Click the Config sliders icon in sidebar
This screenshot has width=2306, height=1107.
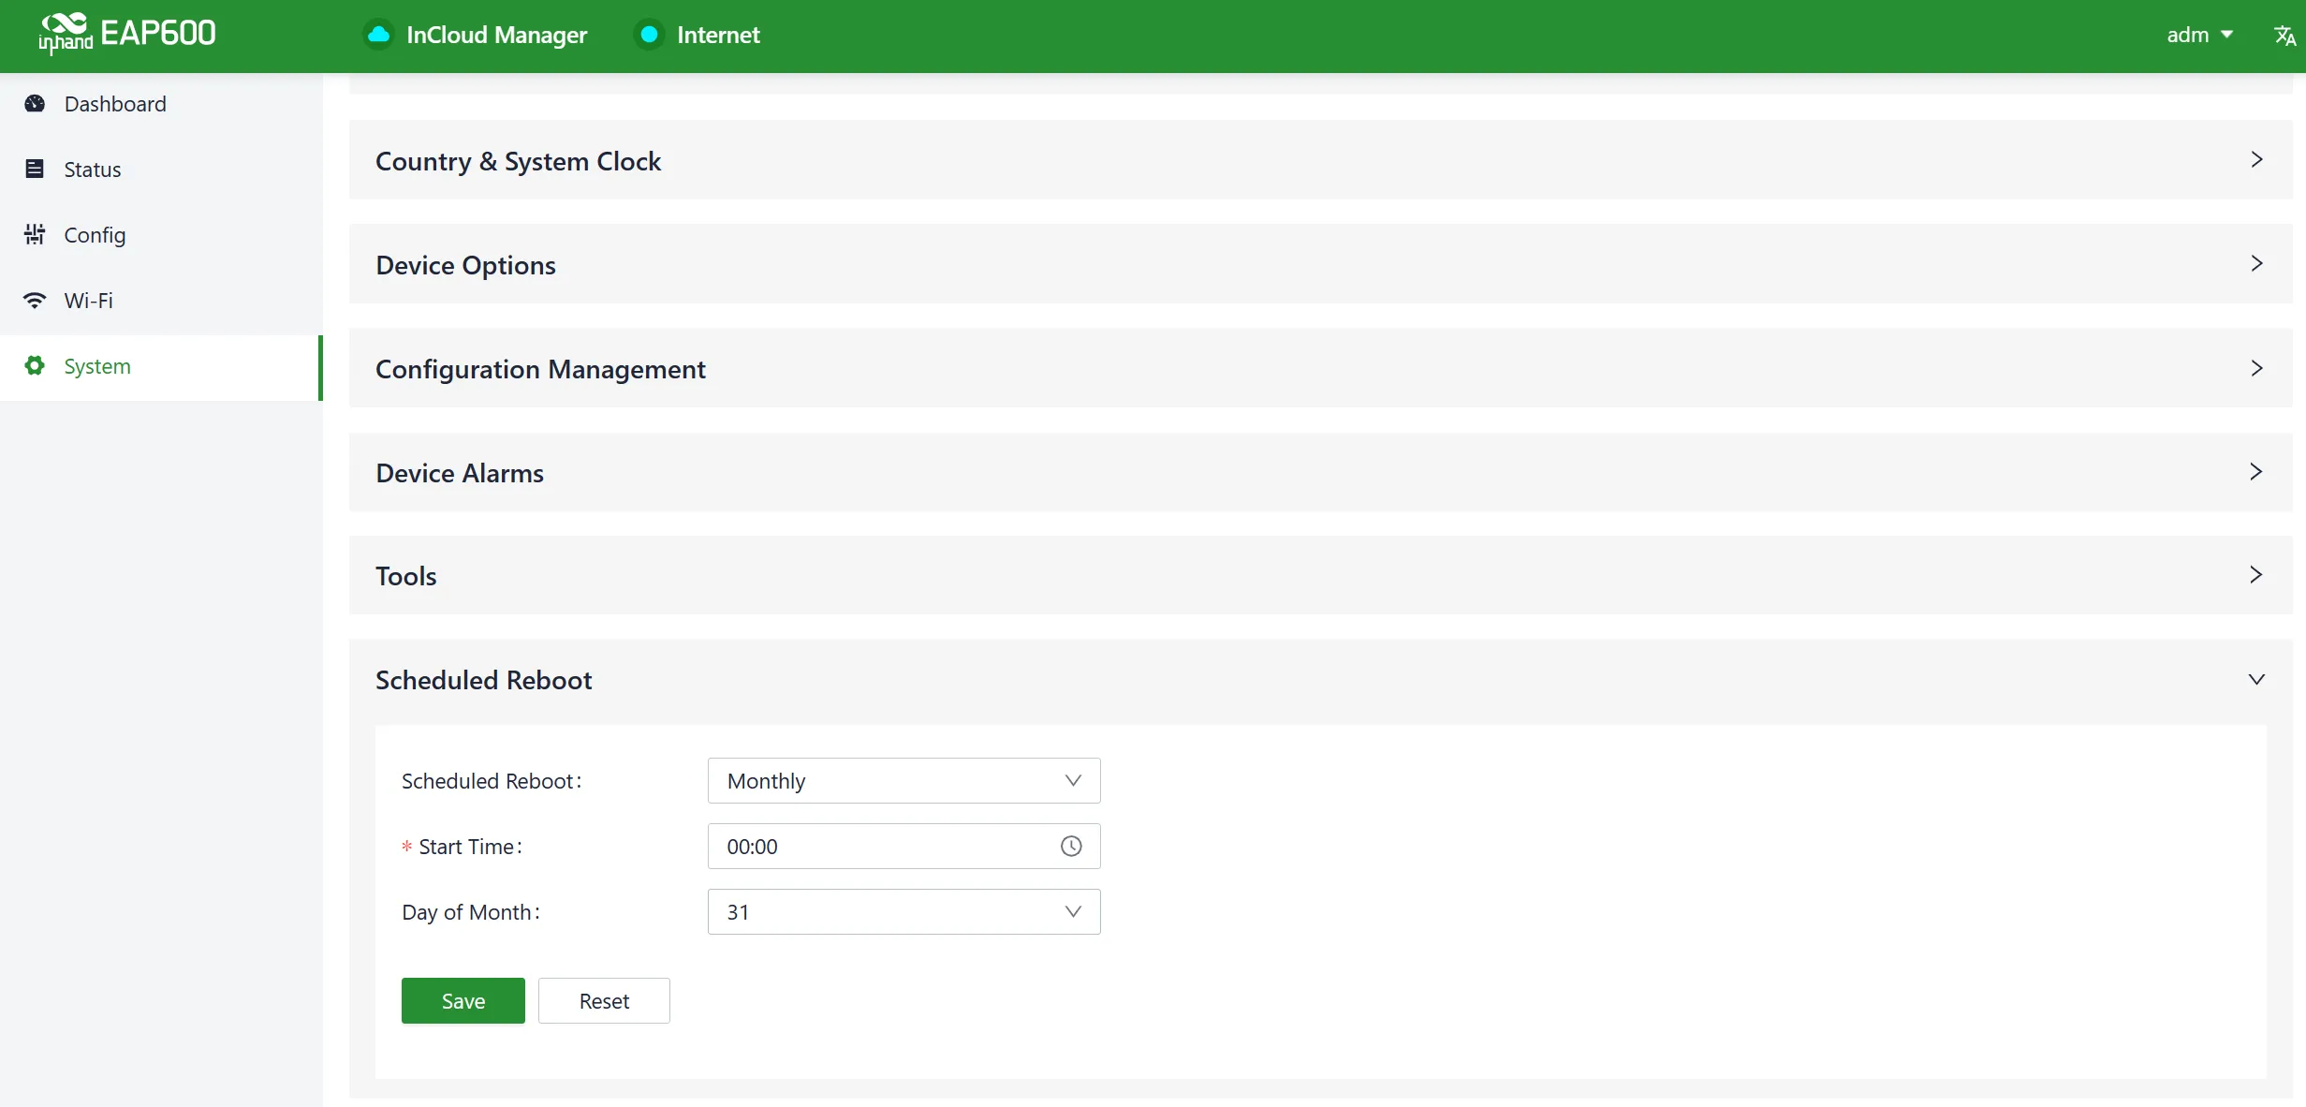tap(35, 234)
